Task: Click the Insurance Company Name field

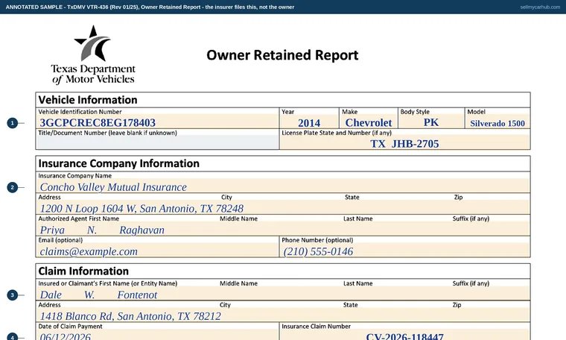Action: 283,186
